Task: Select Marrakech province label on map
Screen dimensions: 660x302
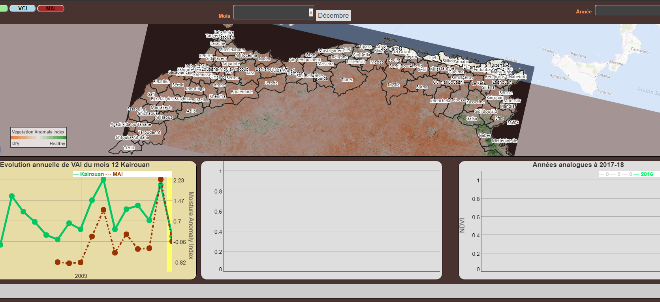Action: 161,107
